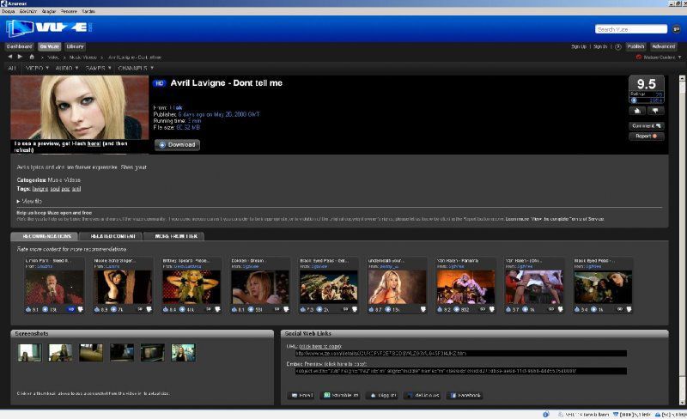Click the thumbs up rating icon
The image size is (687, 419).
point(638,111)
